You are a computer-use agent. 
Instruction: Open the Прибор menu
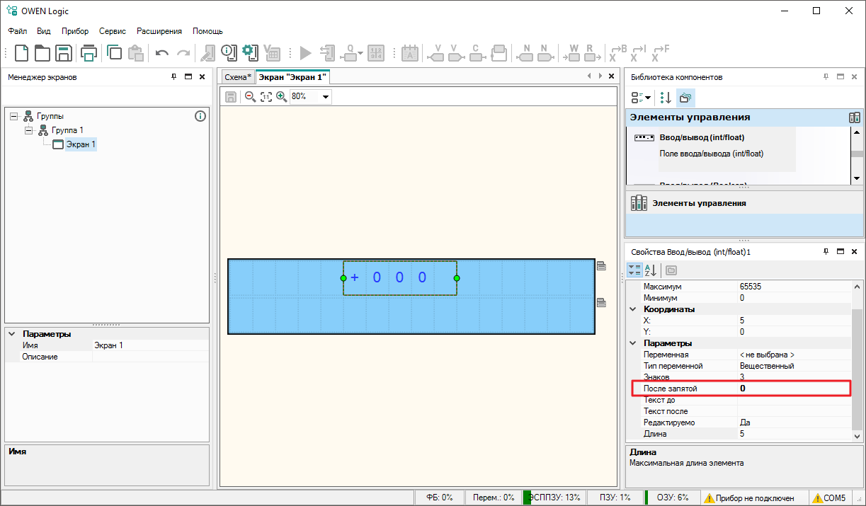75,31
